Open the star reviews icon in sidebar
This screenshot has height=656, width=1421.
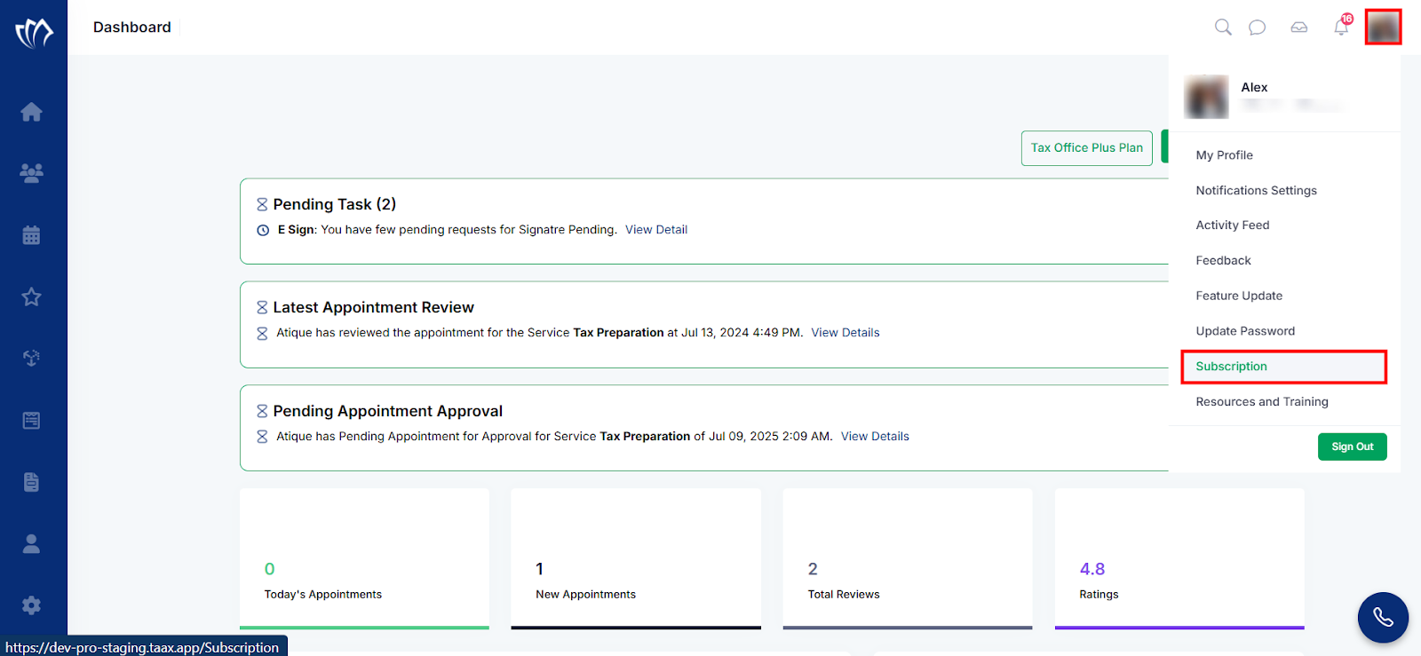pos(31,296)
